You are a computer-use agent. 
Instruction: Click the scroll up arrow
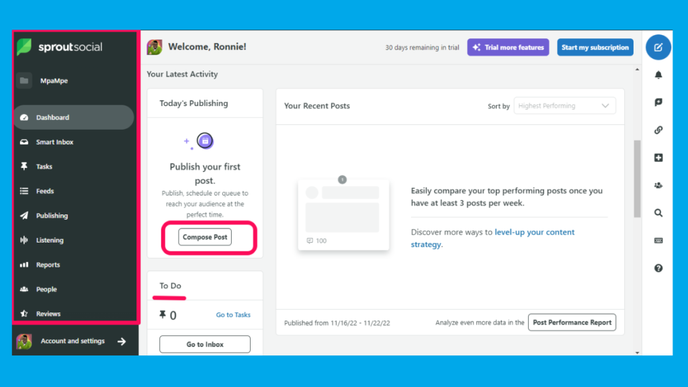click(x=637, y=69)
